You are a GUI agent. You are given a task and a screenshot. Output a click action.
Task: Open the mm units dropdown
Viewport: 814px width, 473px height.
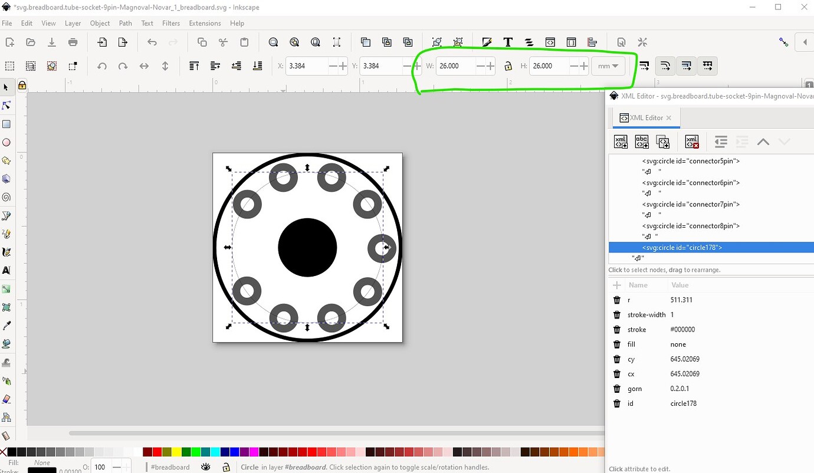click(x=608, y=66)
